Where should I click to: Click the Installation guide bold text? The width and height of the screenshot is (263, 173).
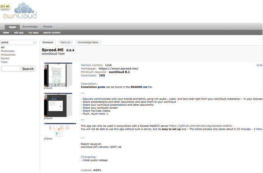point(93,87)
